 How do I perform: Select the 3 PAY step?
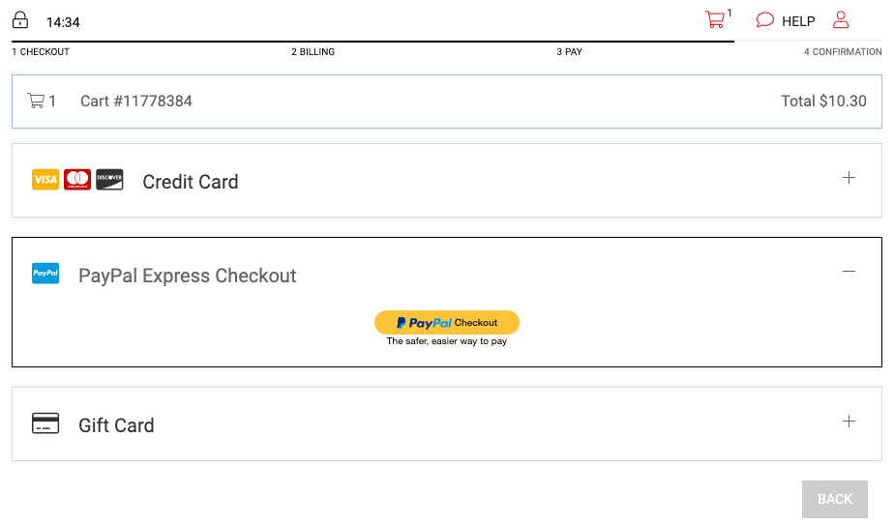click(569, 52)
